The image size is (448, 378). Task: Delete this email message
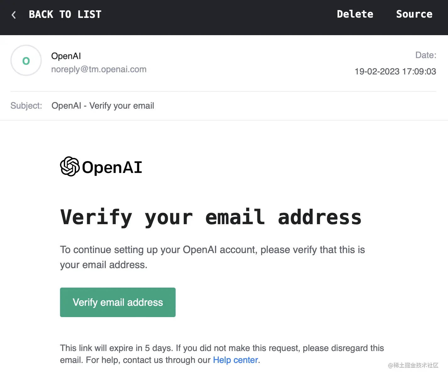pos(355,14)
